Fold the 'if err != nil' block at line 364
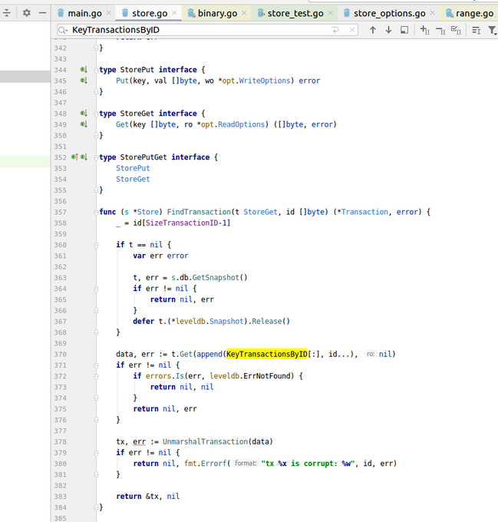 pyautogui.click(x=96, y=289)
